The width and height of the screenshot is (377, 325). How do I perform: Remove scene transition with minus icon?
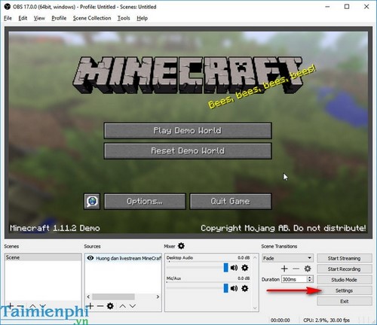(x=296, y=269)
